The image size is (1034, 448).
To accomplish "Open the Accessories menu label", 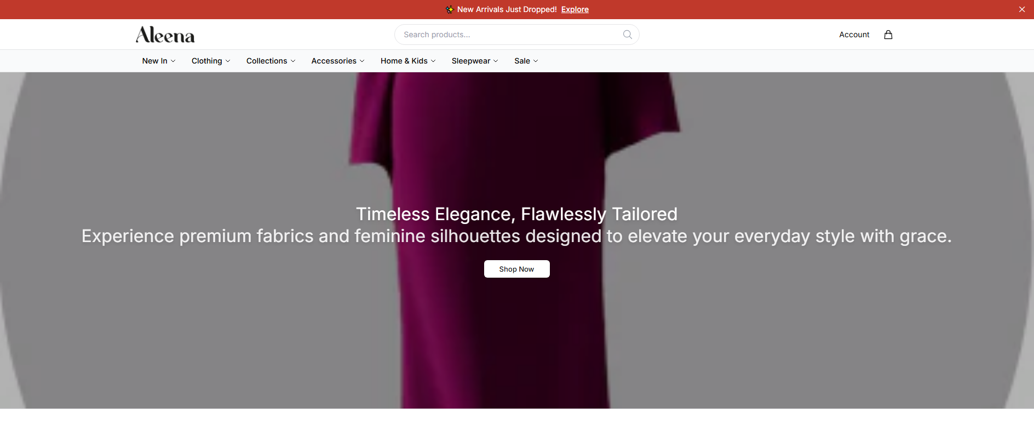I will [334, 61].
